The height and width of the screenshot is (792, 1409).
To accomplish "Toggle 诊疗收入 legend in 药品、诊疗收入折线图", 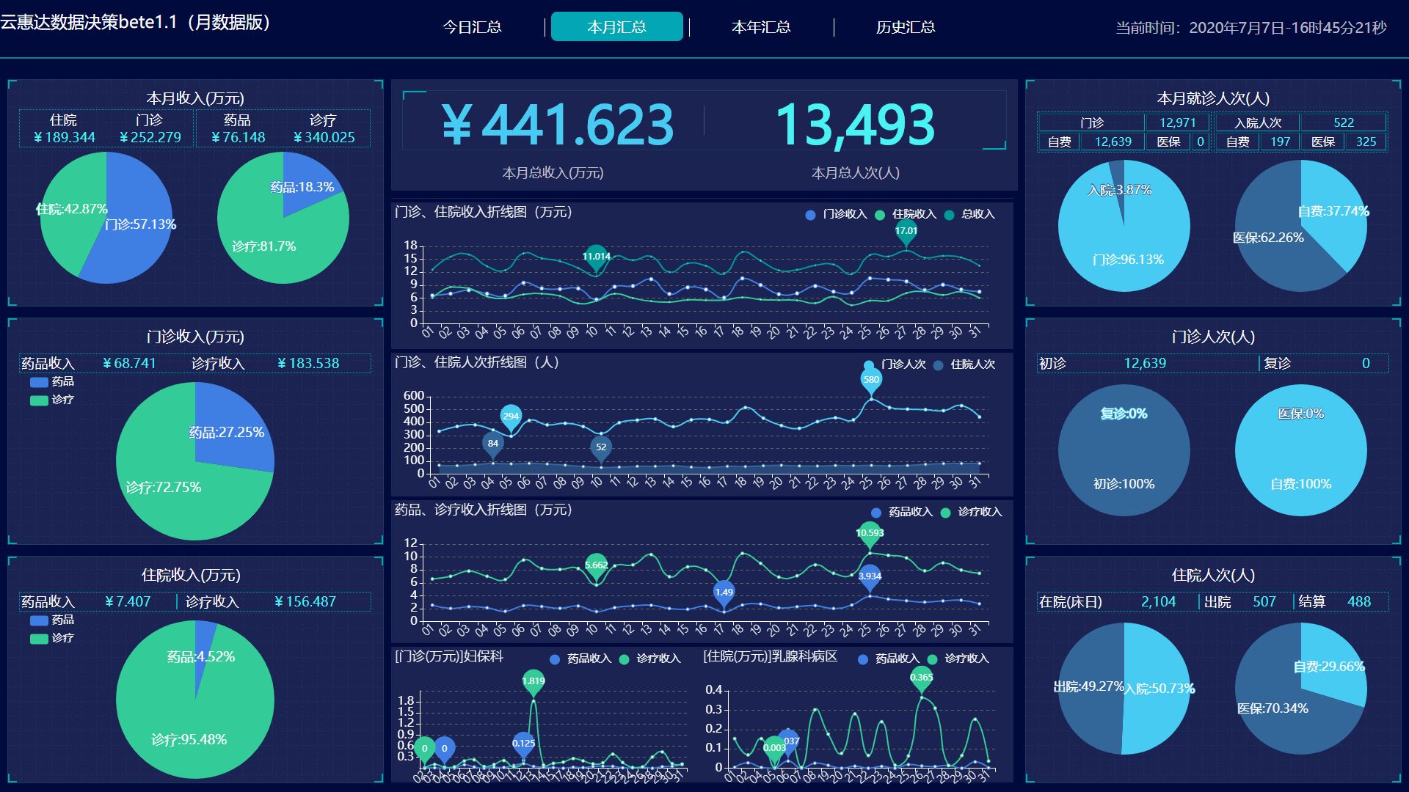I will click(971, 512).
